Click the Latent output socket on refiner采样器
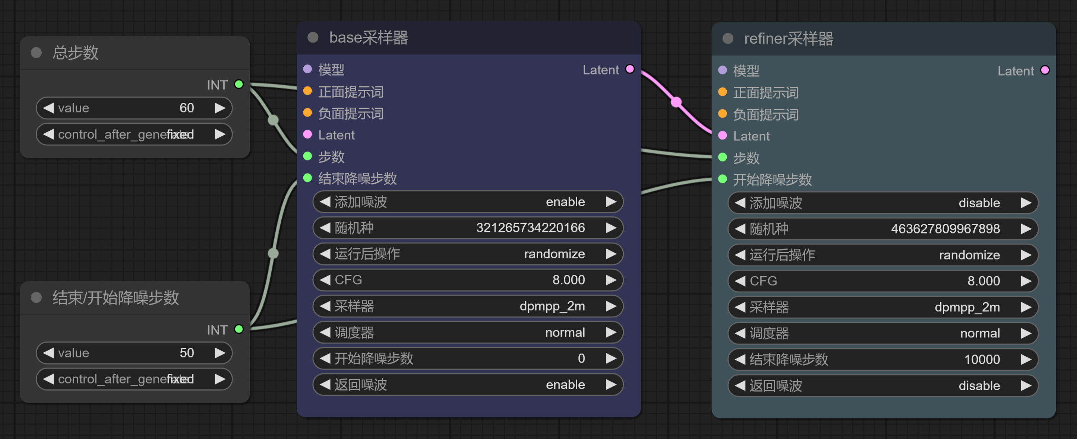The image size is (1077, 439). [1045, 70]
